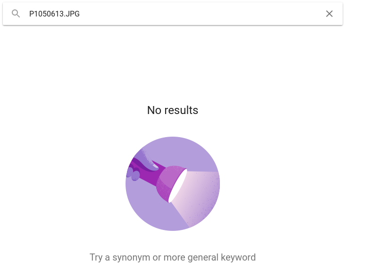
Task: Clear the search with the X icon
Action: [x=329, y=14]
